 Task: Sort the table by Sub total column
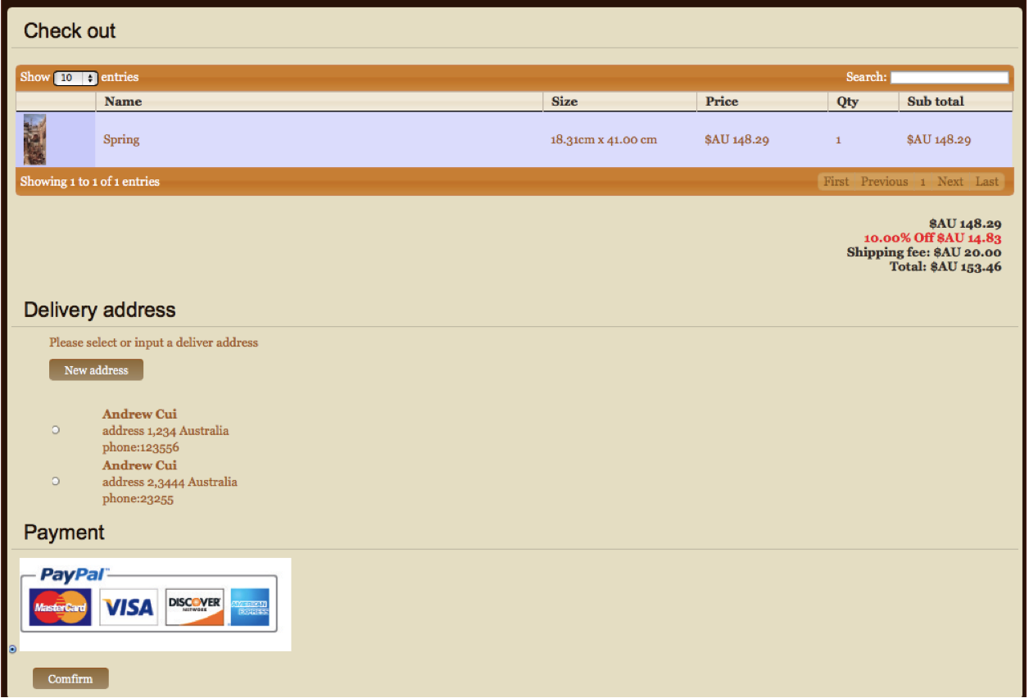click(x=935, y=102)
